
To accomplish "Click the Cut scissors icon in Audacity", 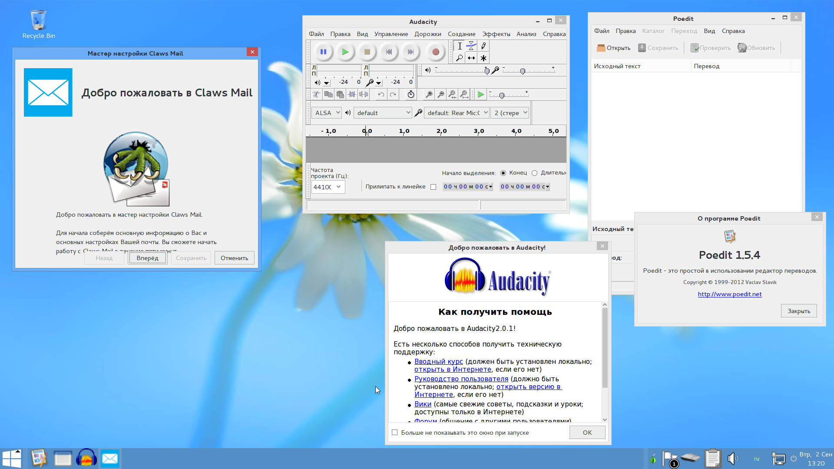I will pyautogui.click(x=317, y=94).
